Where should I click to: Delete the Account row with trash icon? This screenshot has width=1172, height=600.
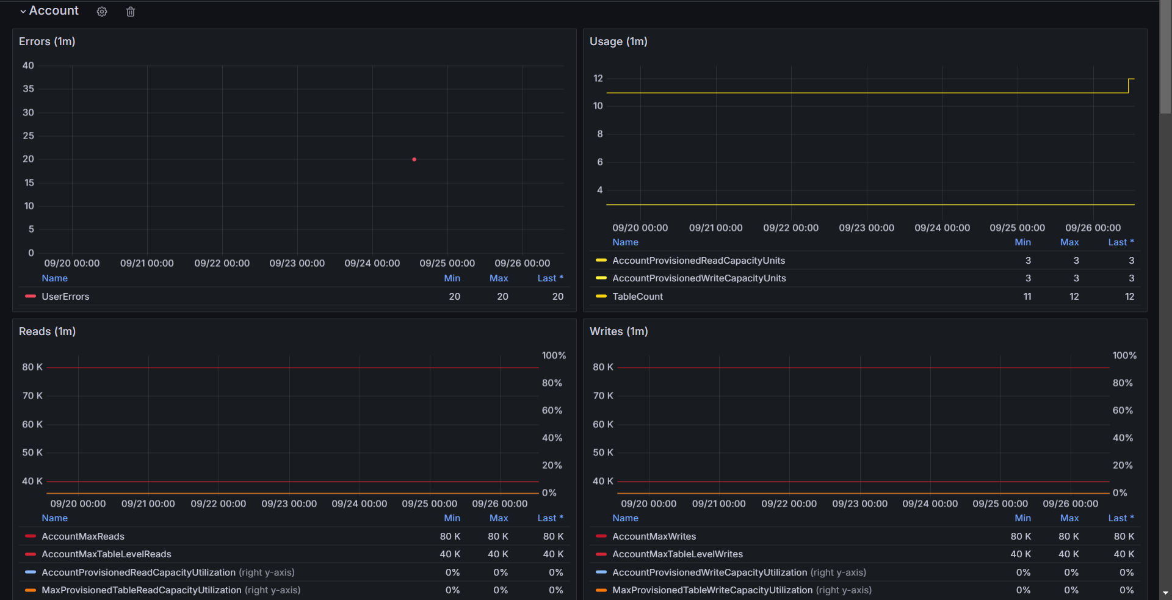click(x=131, y=12)
